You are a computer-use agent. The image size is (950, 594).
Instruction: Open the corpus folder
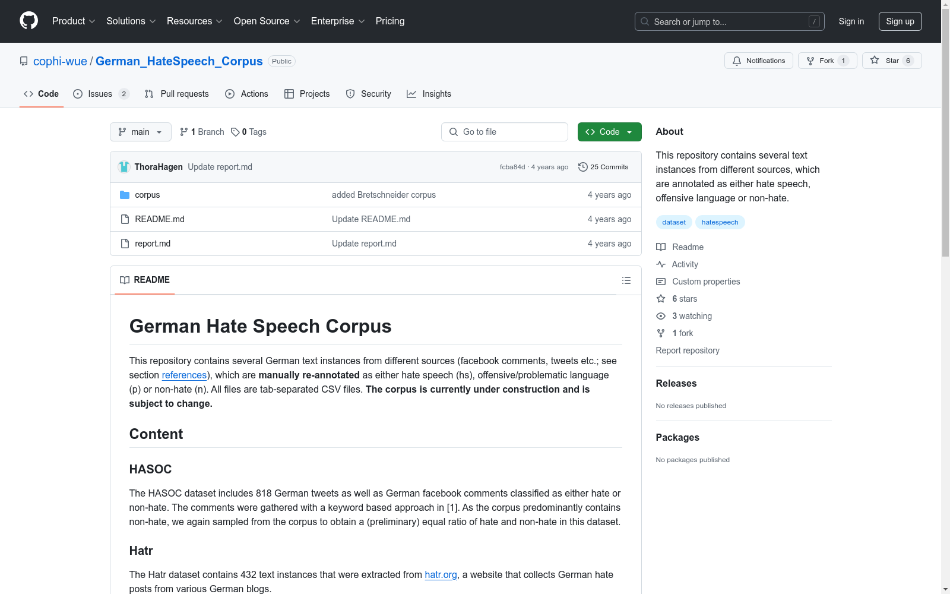point(147,195)
